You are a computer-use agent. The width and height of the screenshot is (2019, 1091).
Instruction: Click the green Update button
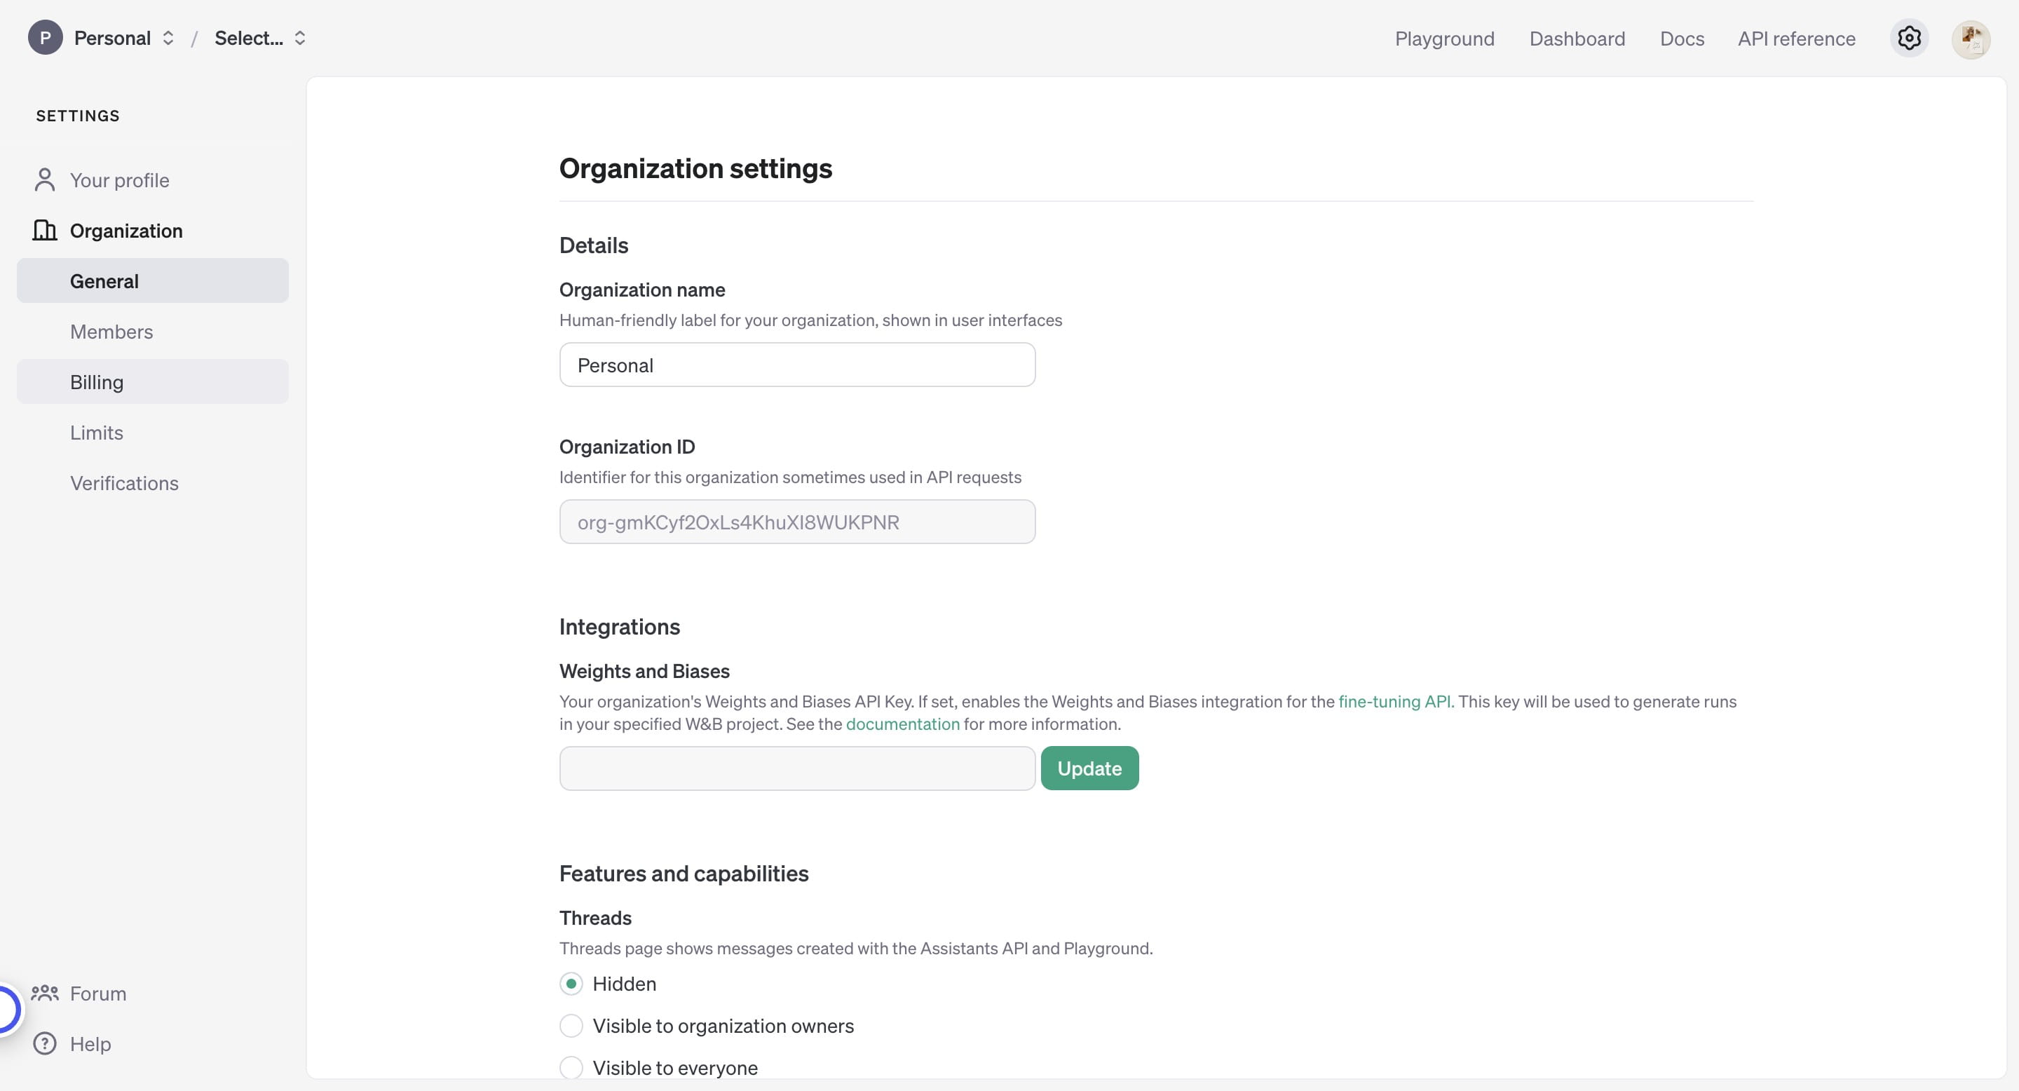pyautogui.click(x=1089, y=768)
